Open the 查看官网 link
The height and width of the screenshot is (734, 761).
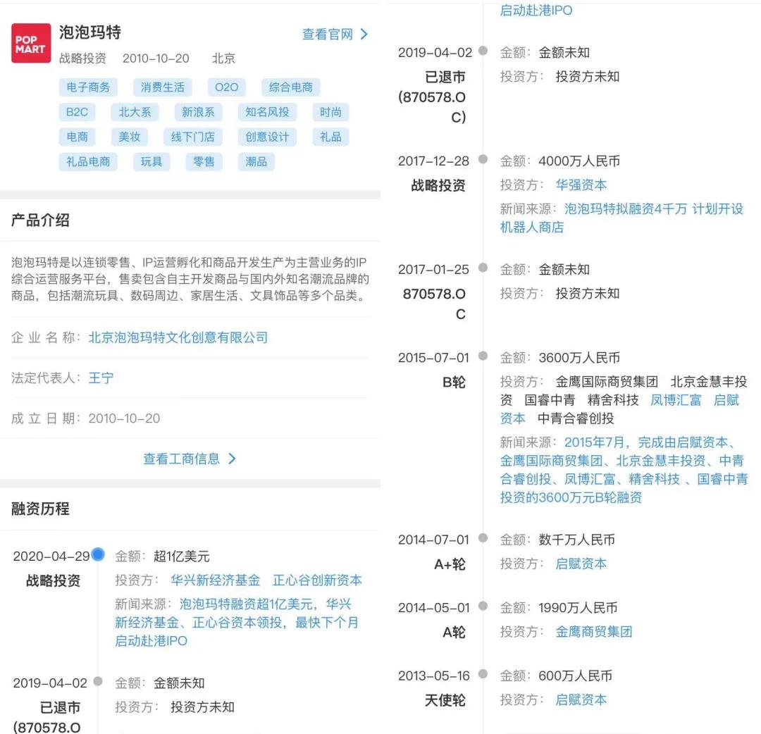click(327, 35)
